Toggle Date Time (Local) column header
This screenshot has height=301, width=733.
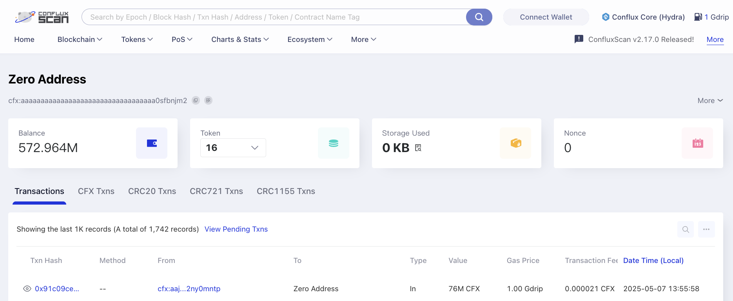click(653, 261)
